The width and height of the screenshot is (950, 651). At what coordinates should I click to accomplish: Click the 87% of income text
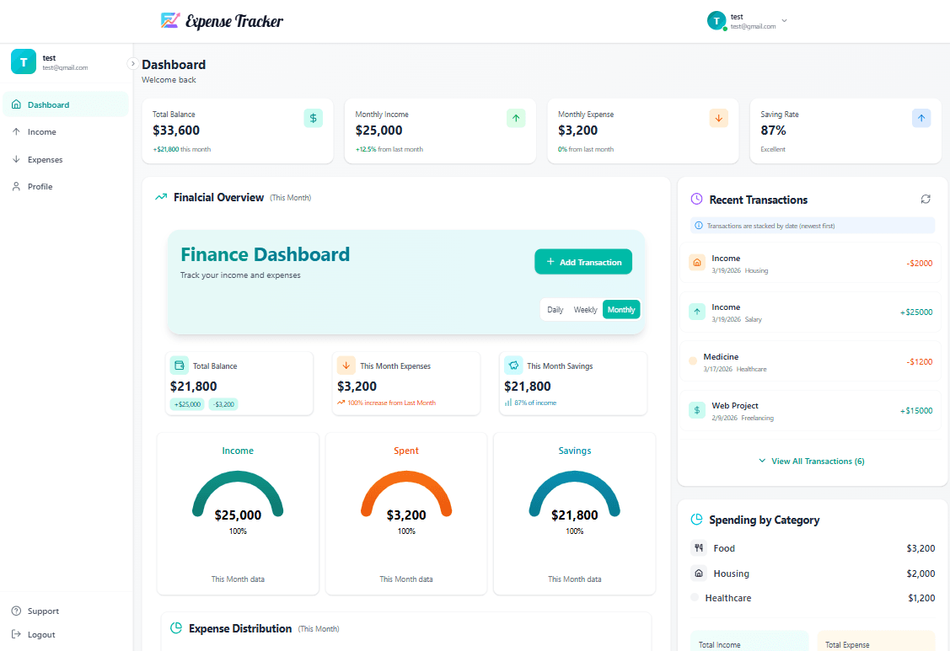tap(535, 403)
